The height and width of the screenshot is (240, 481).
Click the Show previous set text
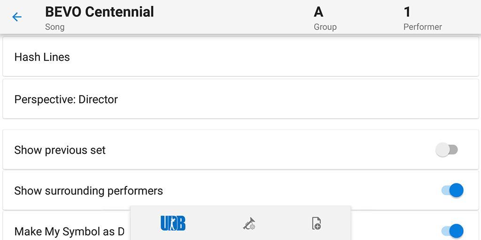pyautogui.click(x=60, y=150)
